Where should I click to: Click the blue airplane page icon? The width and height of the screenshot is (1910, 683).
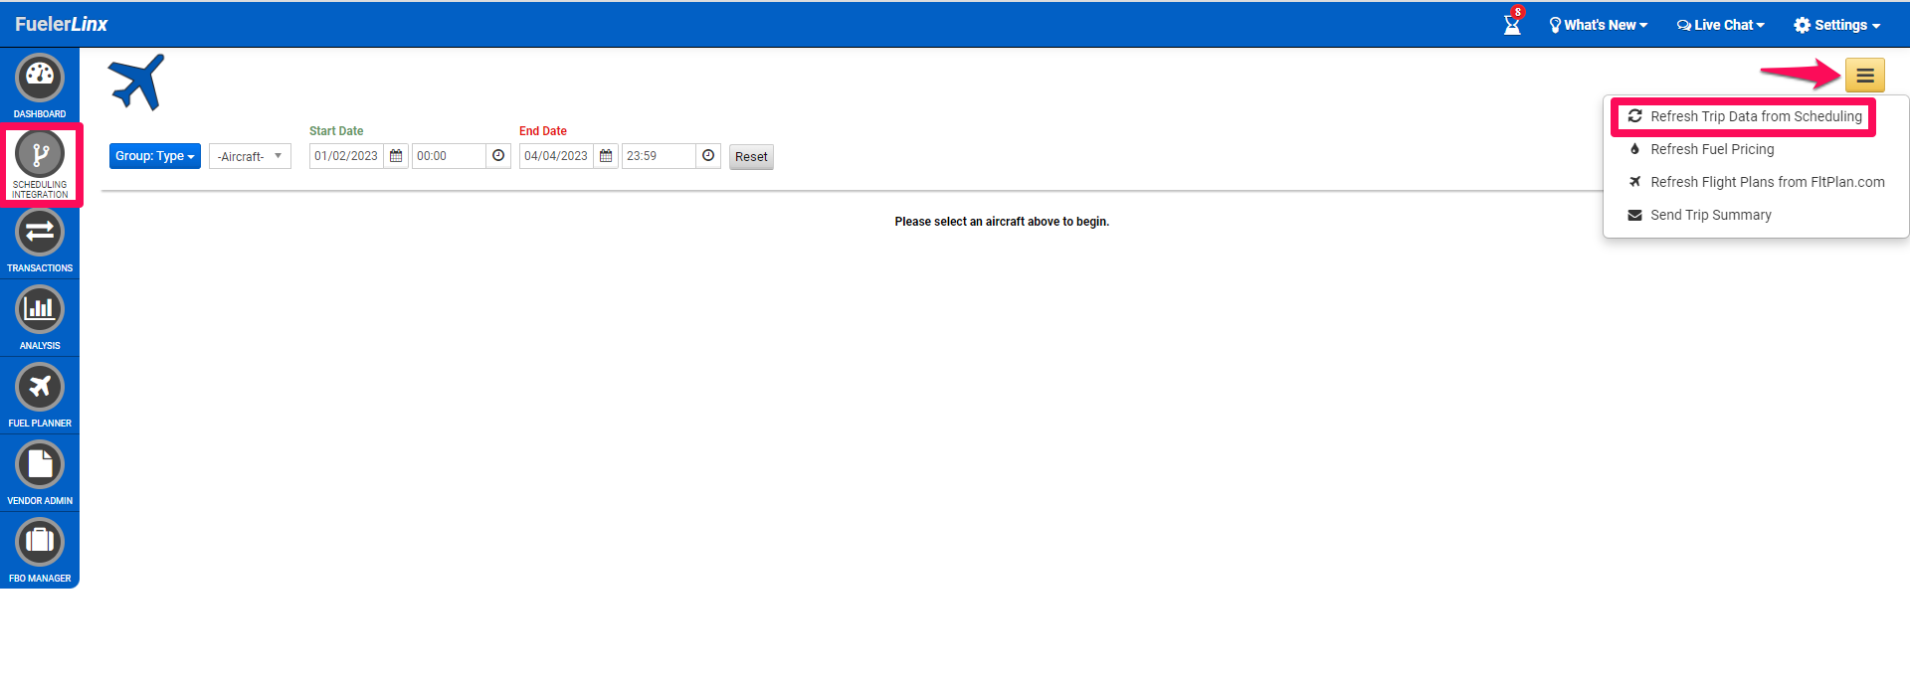tap(136, 83)
